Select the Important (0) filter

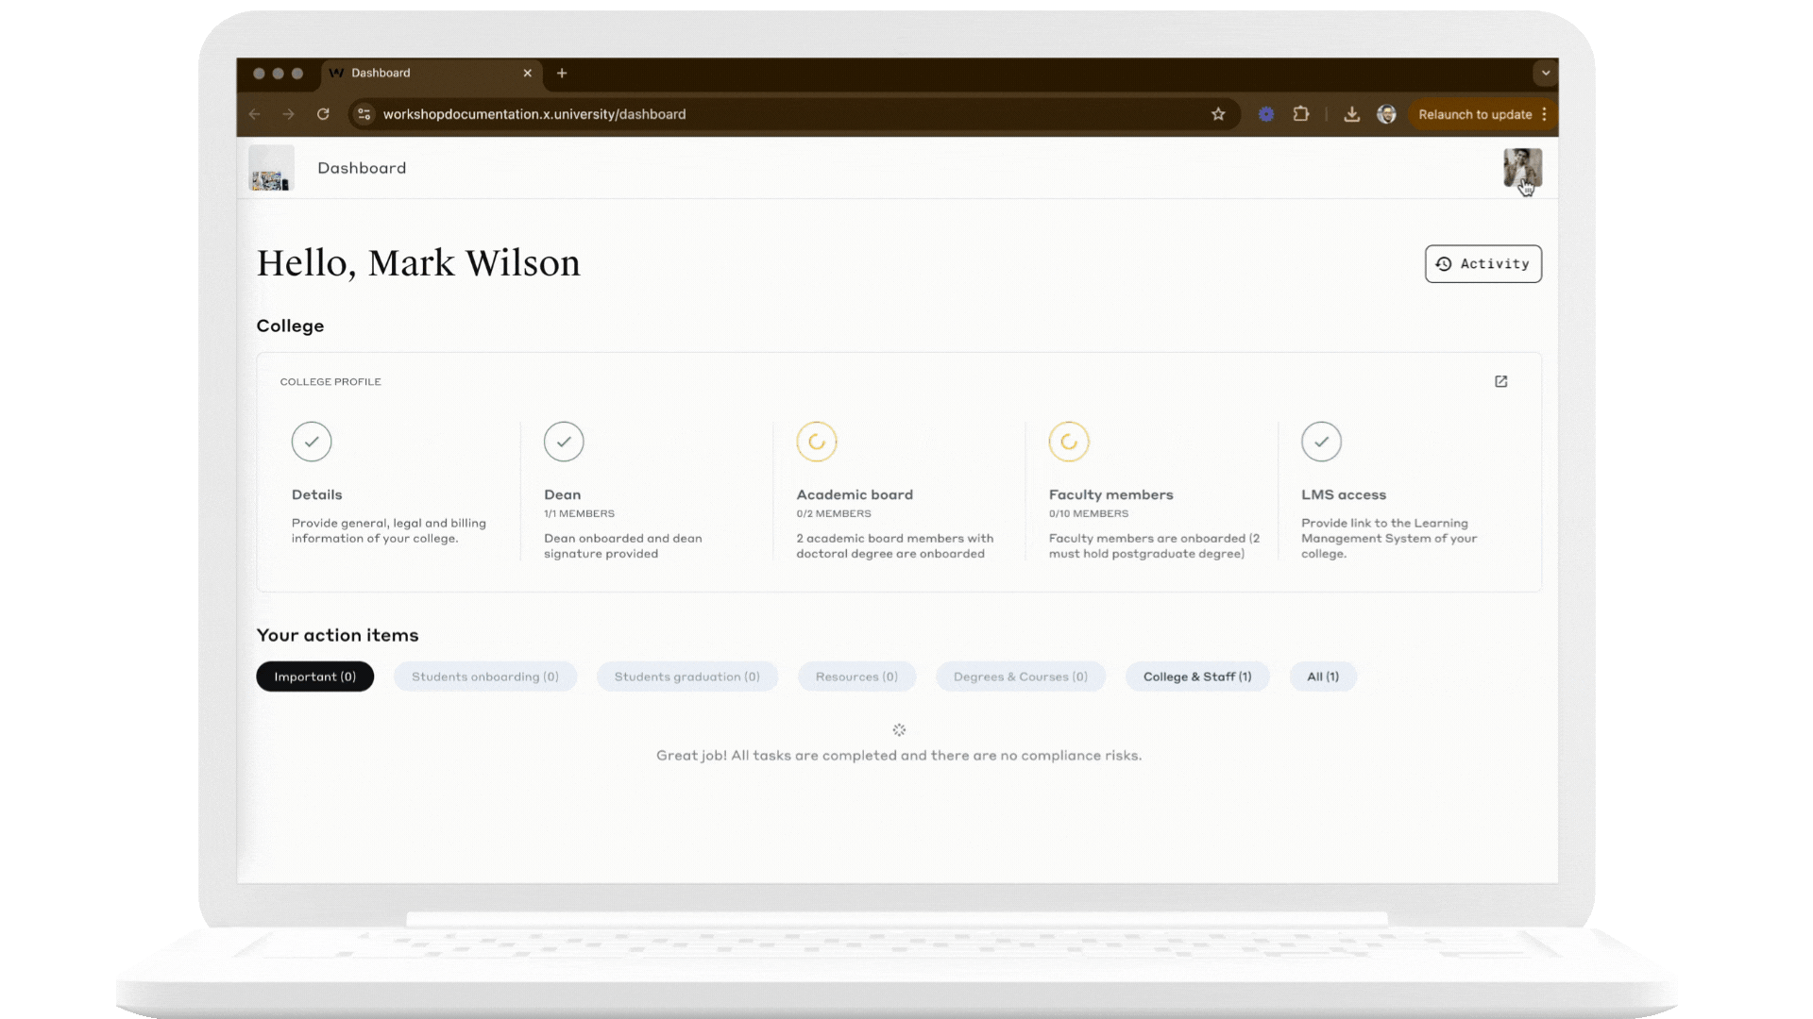coord(314,677)
